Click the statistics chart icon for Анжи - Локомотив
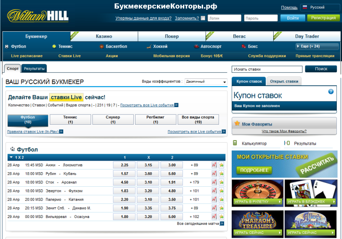Viewport: 342px width, 239px height. coord(214,165)
